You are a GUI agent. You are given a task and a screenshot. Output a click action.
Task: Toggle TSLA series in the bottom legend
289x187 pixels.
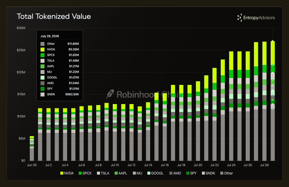(103, 173)
